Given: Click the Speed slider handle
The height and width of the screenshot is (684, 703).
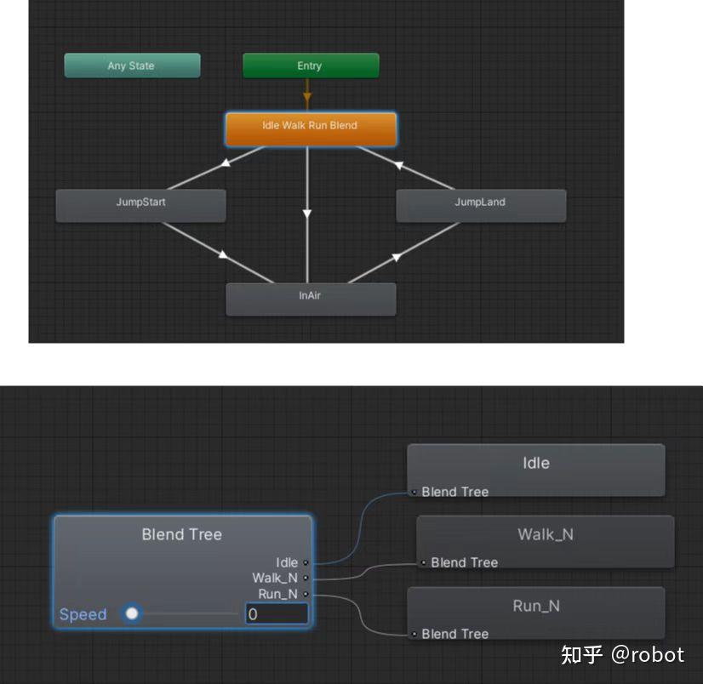Looking at the screenshot, I should (132, 613).
